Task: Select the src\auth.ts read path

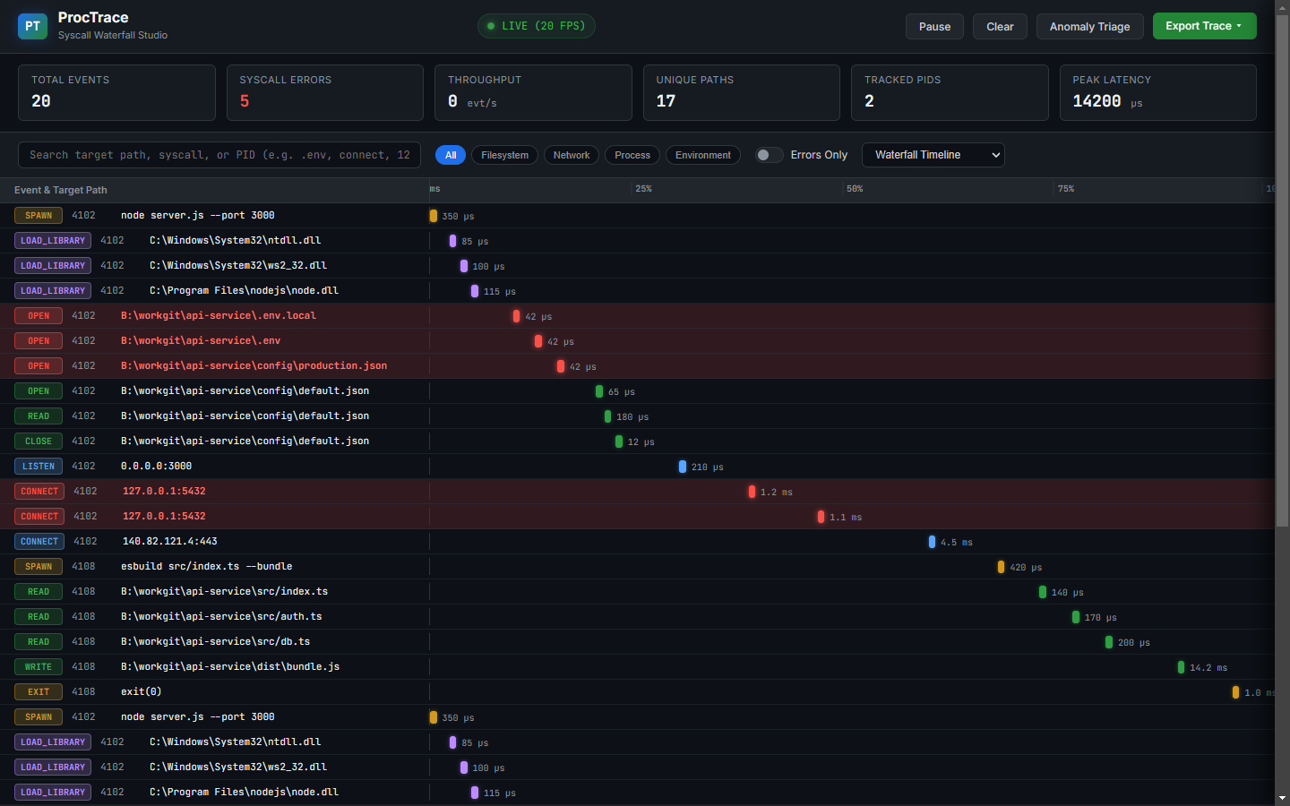Action: point(221,617)
